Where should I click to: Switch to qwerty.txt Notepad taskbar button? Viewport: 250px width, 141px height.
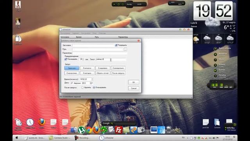[35, 138]
